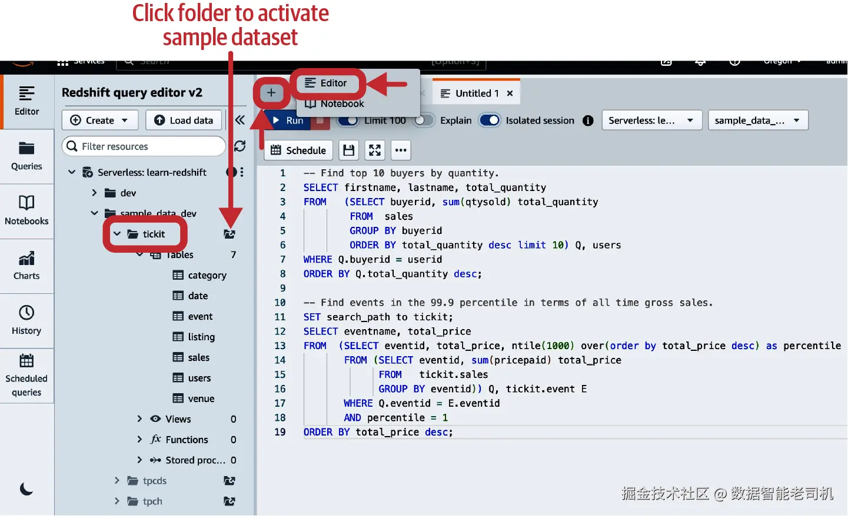Viewport: 848px width, 516px height.
Task: Open the Charts sidebar section
Action: 26,266
